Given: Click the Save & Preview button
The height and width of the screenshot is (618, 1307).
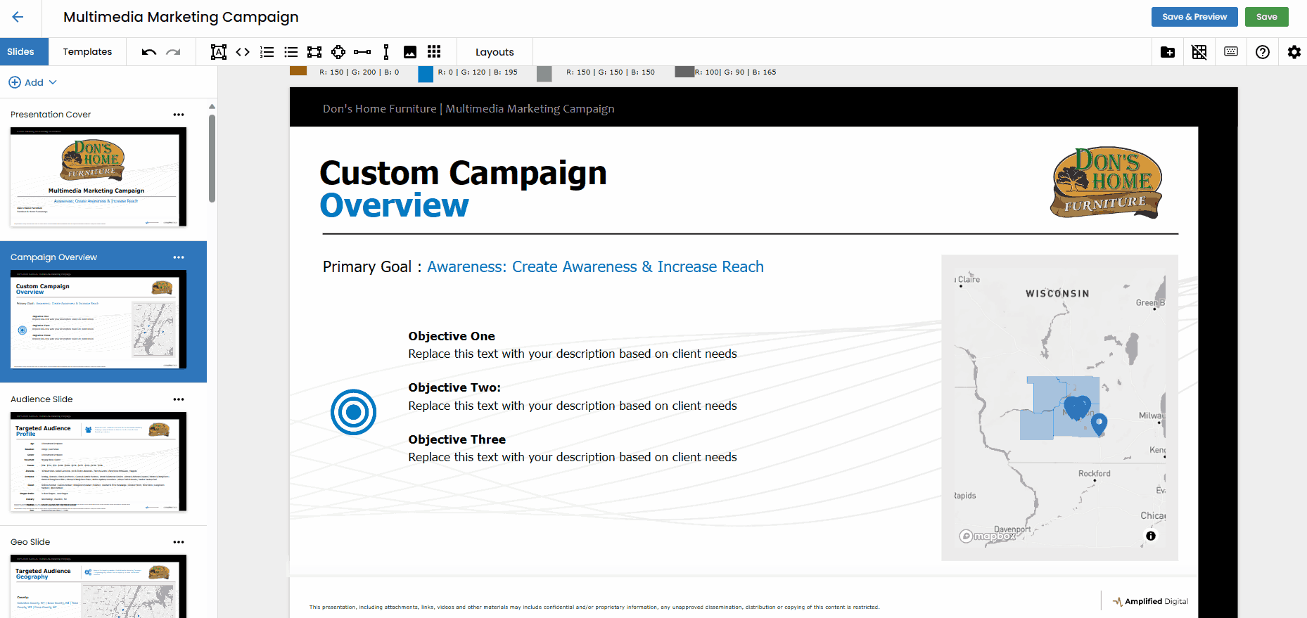Looking at the screenshot, I should tap(1194, 17).
